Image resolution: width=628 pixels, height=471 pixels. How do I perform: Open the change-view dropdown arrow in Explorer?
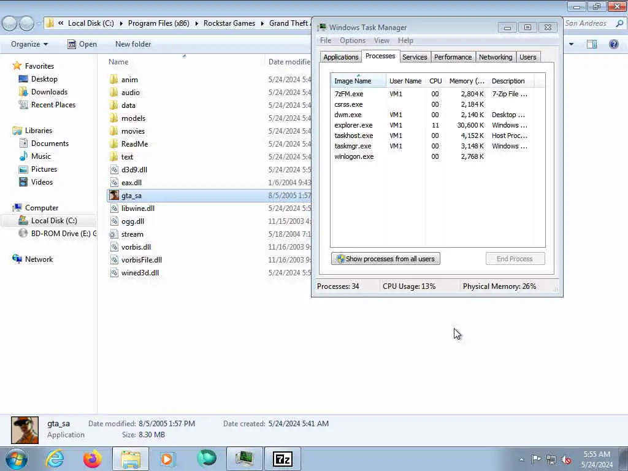click(x=571, y=44)
